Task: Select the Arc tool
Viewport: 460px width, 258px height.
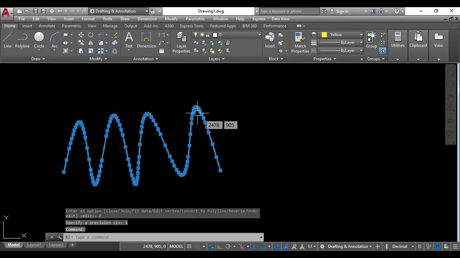Action: (x=54, y=40)
